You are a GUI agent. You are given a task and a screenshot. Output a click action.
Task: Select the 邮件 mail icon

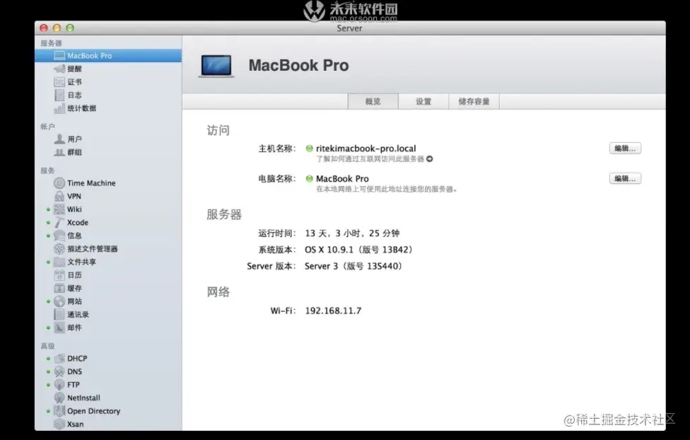click(x=59, y=328)
